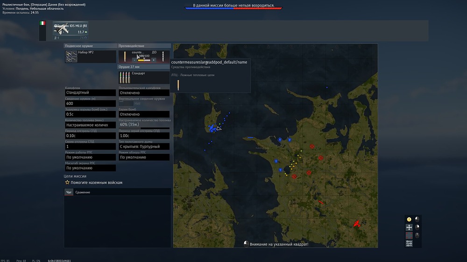The height and width of the screenshot is (262, 467).
Task: Click the respawn warning message at the top
Action: click(x=233, y=5)
